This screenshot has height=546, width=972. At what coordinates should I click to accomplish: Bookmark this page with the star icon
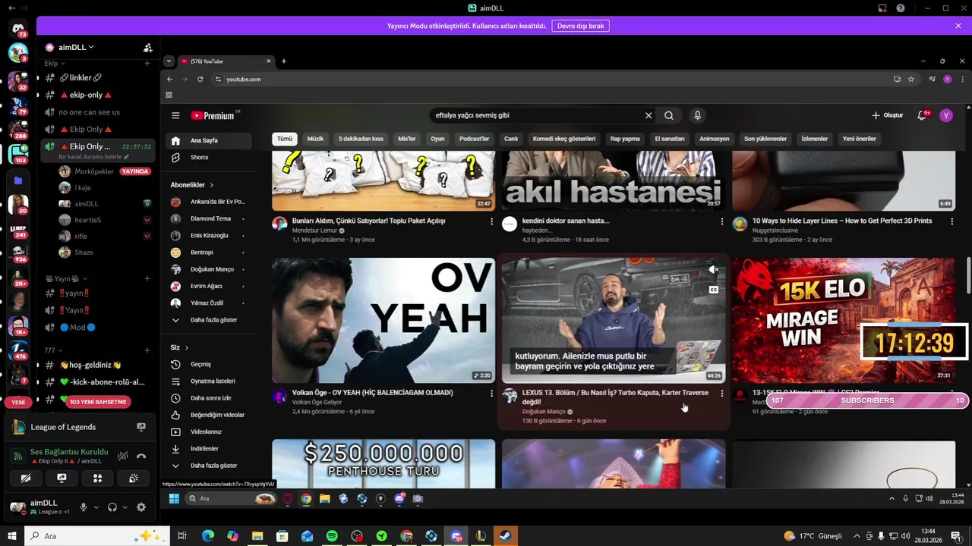[x=911, y=79]
